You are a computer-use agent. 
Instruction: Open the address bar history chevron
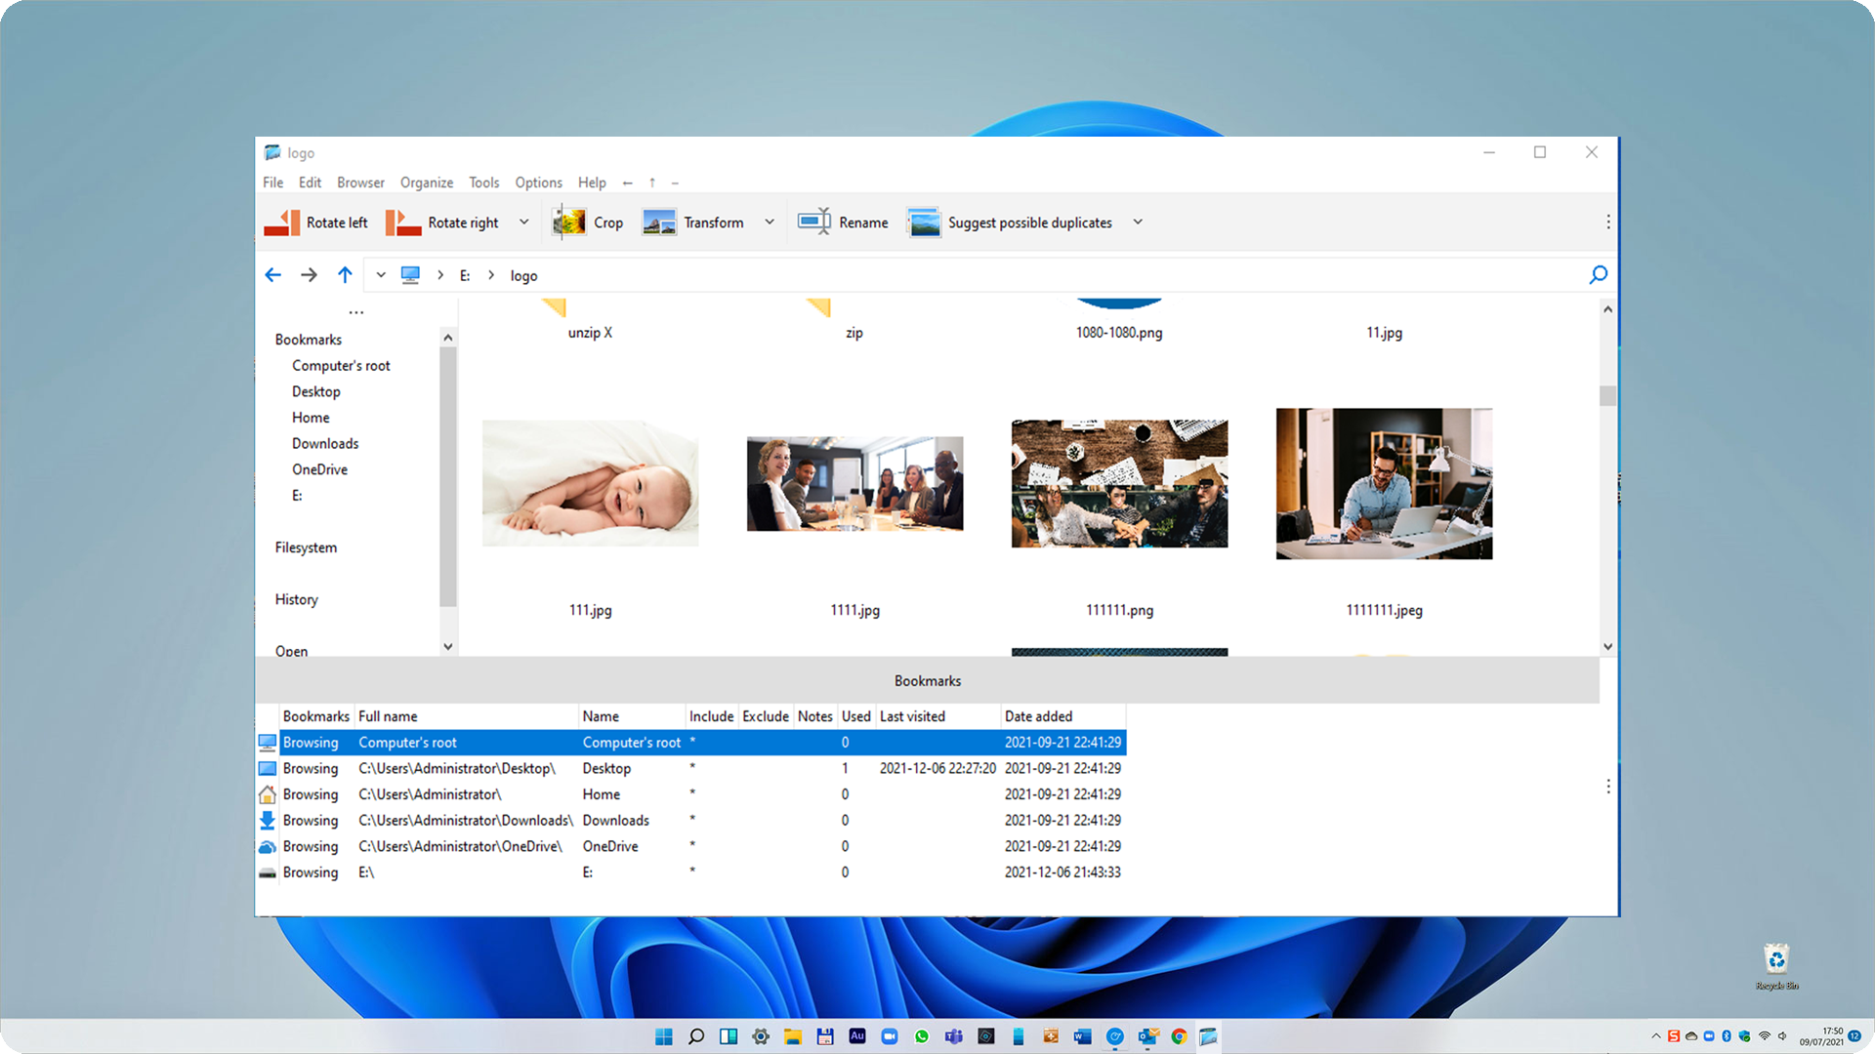(381, 275)
